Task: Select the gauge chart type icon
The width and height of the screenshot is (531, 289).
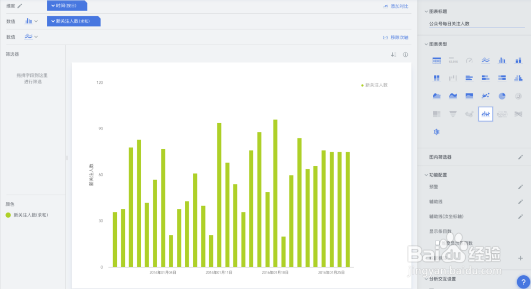Action: 469,61
